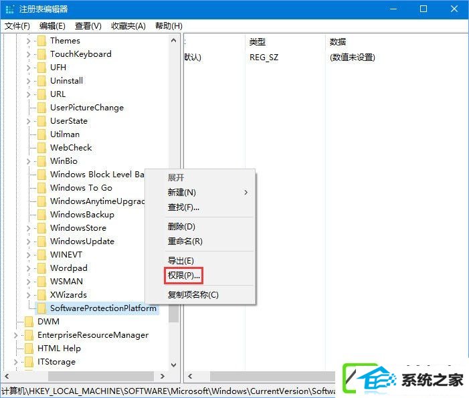Click the EnterpriseResourceManager folder icon

coord(29,335)
